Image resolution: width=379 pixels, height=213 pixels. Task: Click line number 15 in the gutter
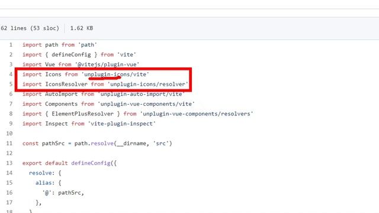tap(9, 183)
